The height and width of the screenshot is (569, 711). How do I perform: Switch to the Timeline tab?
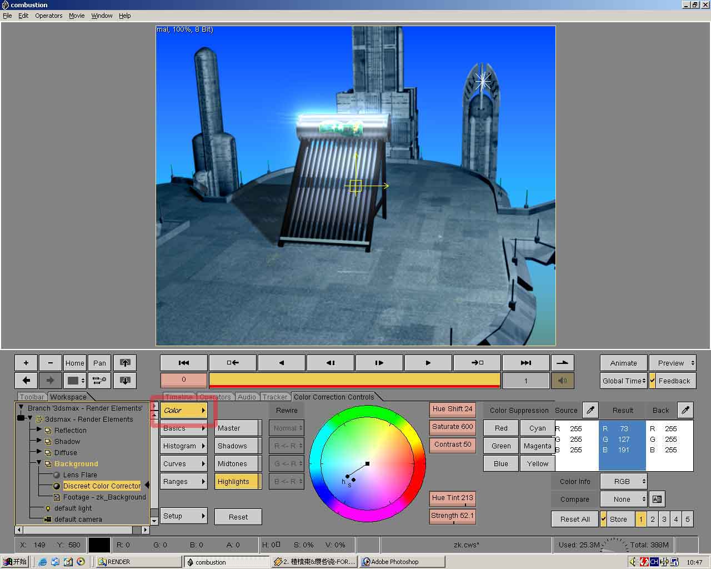[x=179, y=397]
